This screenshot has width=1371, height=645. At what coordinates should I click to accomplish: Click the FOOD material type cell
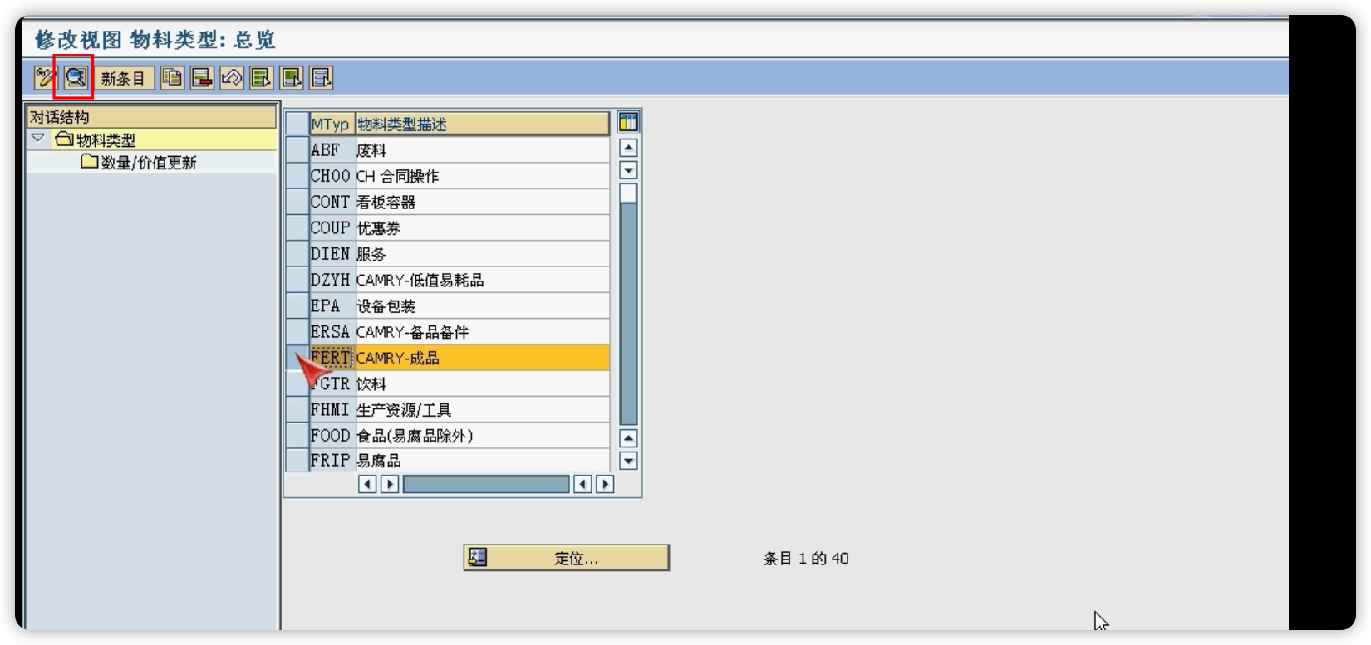[332, 436]
